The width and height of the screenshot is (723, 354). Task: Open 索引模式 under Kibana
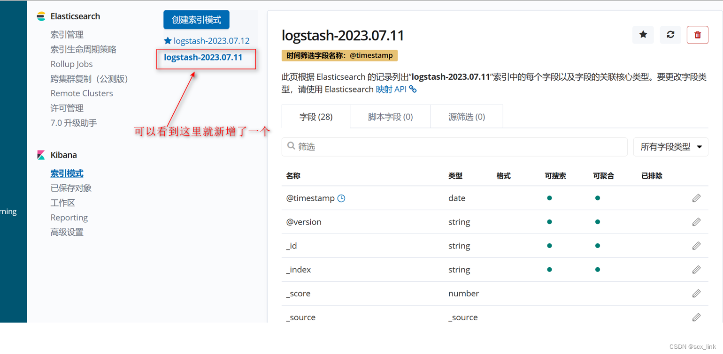tap(67, 173)
